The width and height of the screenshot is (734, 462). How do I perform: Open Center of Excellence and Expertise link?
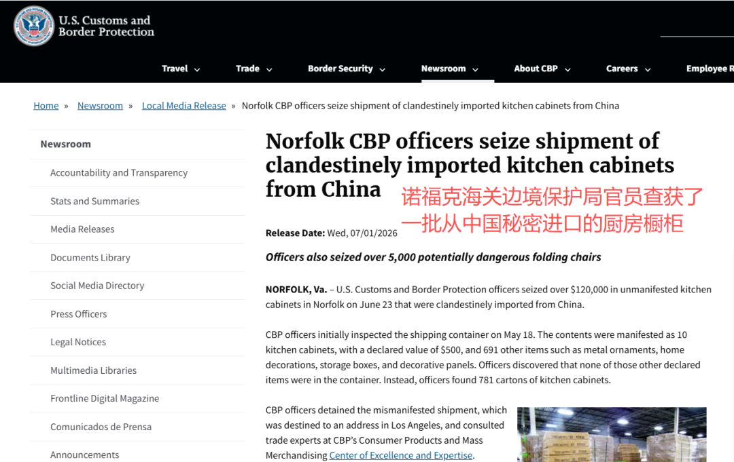click(401, 455)
